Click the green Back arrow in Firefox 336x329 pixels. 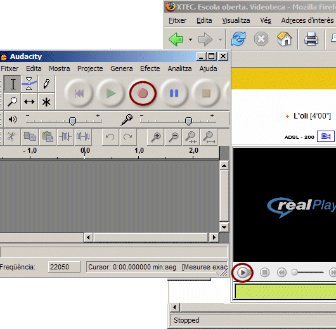176,39
